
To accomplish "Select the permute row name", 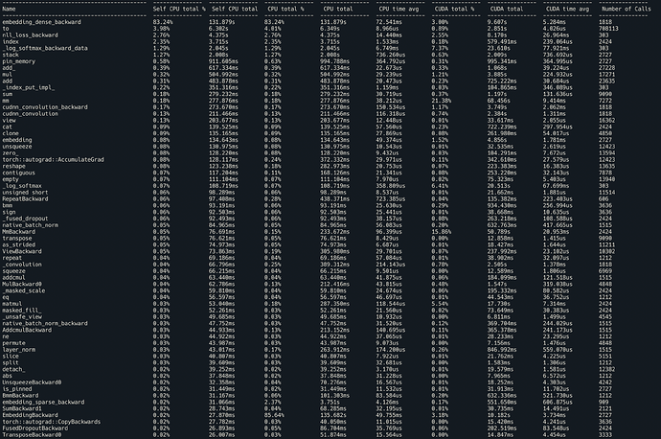I will pyautogui.click(x=14, y=343).
